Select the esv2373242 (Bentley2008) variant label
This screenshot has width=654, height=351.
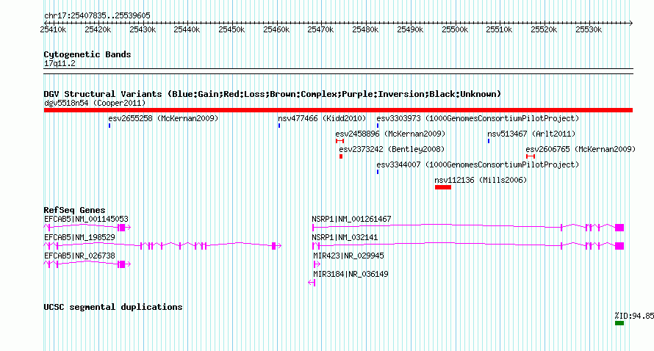click(392, 149)
